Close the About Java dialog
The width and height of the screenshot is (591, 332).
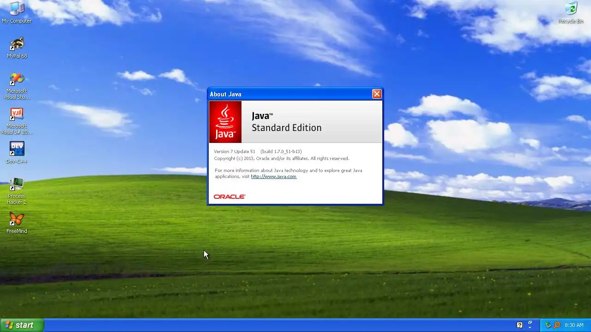377,94
